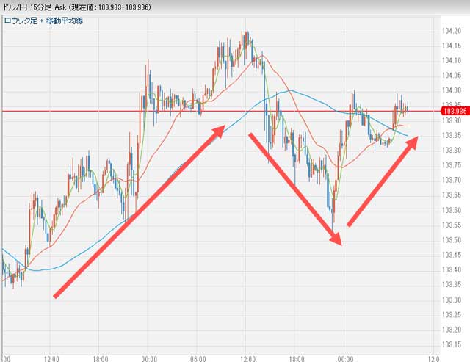
Task: Click the 104.00 price axis label
Action: [452, 90]
